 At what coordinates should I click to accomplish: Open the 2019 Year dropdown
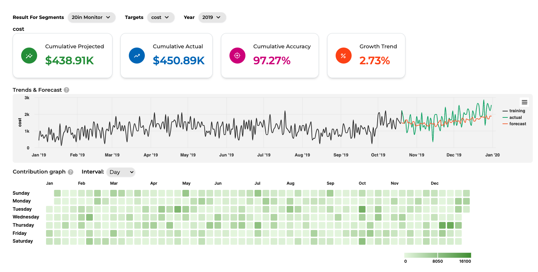point(212,17)
